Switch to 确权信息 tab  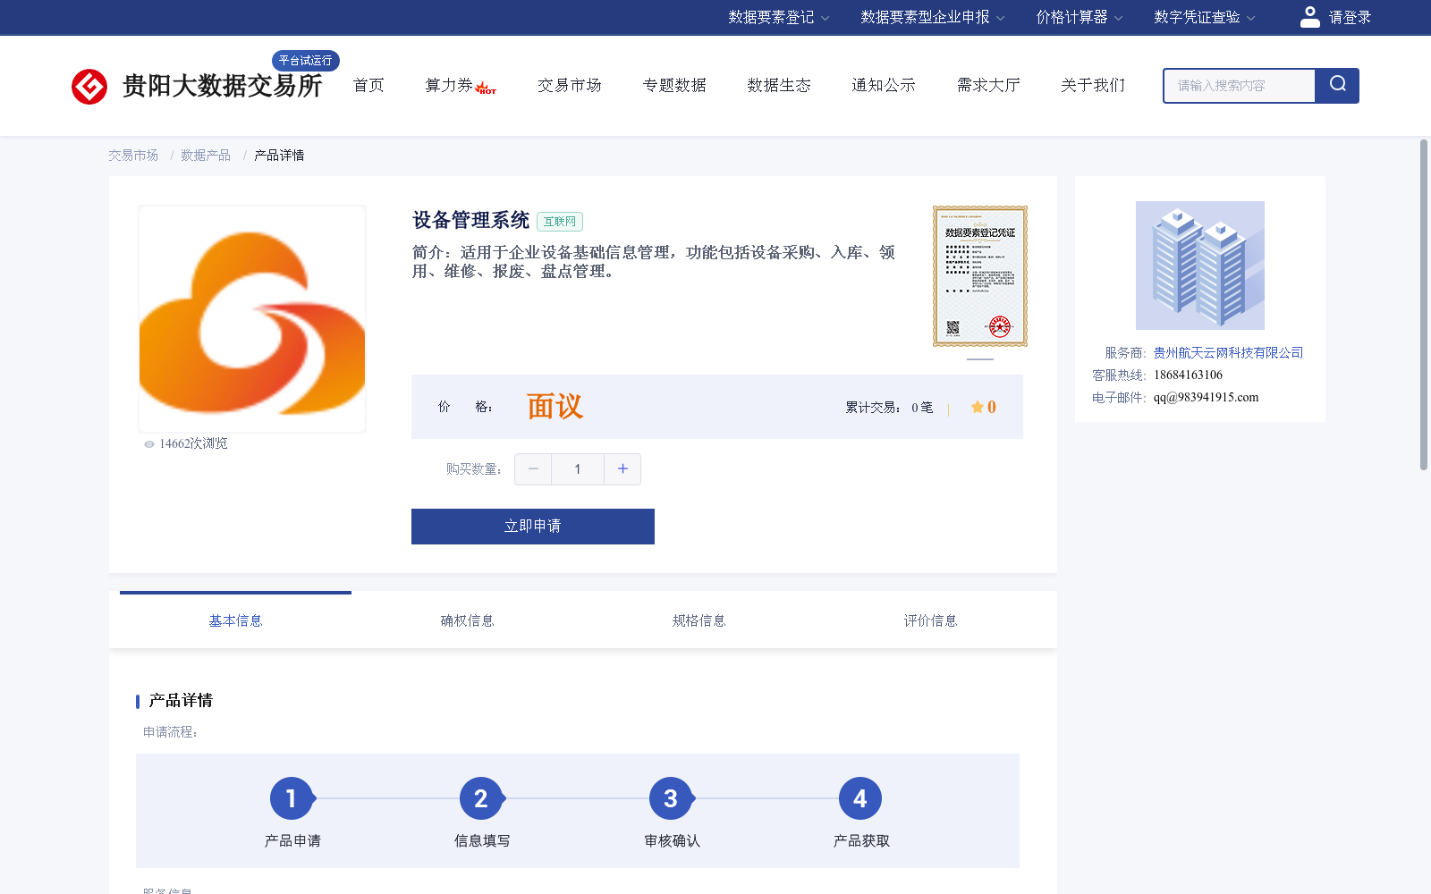tap(467, 620)
